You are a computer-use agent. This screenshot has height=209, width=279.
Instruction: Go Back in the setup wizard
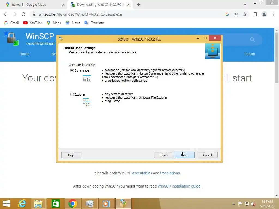[x=164, y=155]
